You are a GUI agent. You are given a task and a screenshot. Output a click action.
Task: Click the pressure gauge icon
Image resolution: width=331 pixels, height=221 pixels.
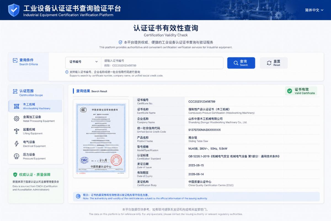click(17, 156)
